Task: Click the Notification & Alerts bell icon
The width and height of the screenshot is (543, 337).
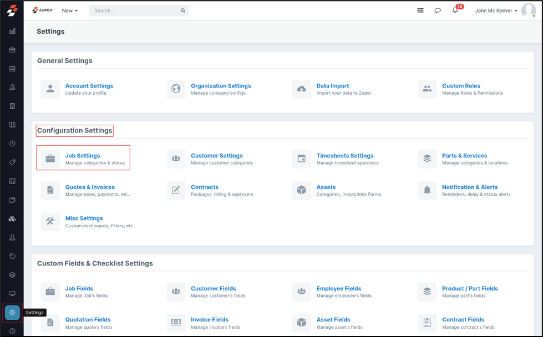Action: tap(427, 190)
